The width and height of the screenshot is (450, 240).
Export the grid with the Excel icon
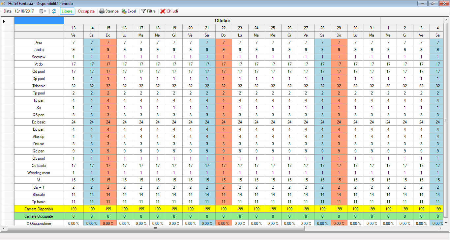coord(124,11)
